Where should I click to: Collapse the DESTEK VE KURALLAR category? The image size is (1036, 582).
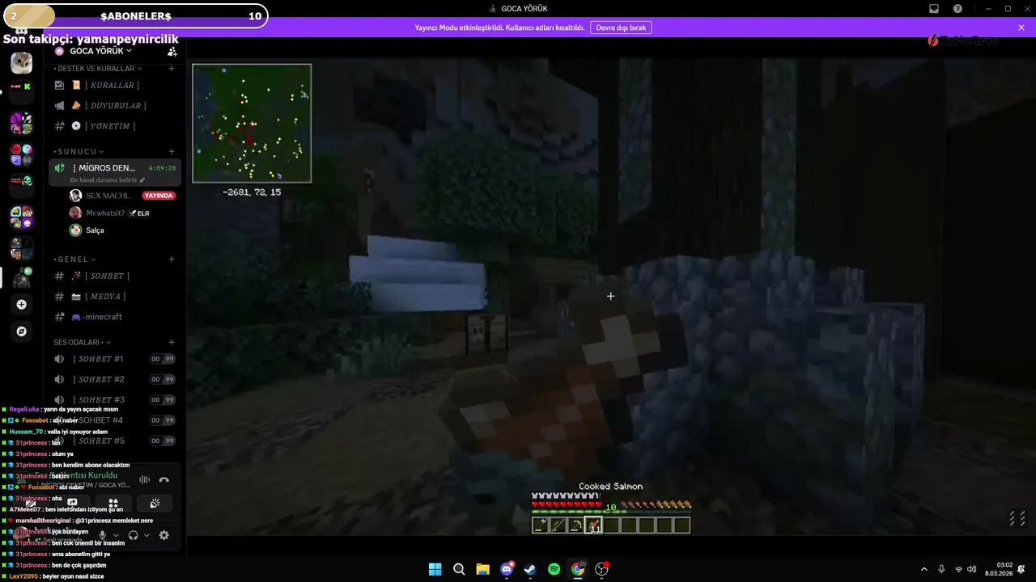(x=100, y=69)
